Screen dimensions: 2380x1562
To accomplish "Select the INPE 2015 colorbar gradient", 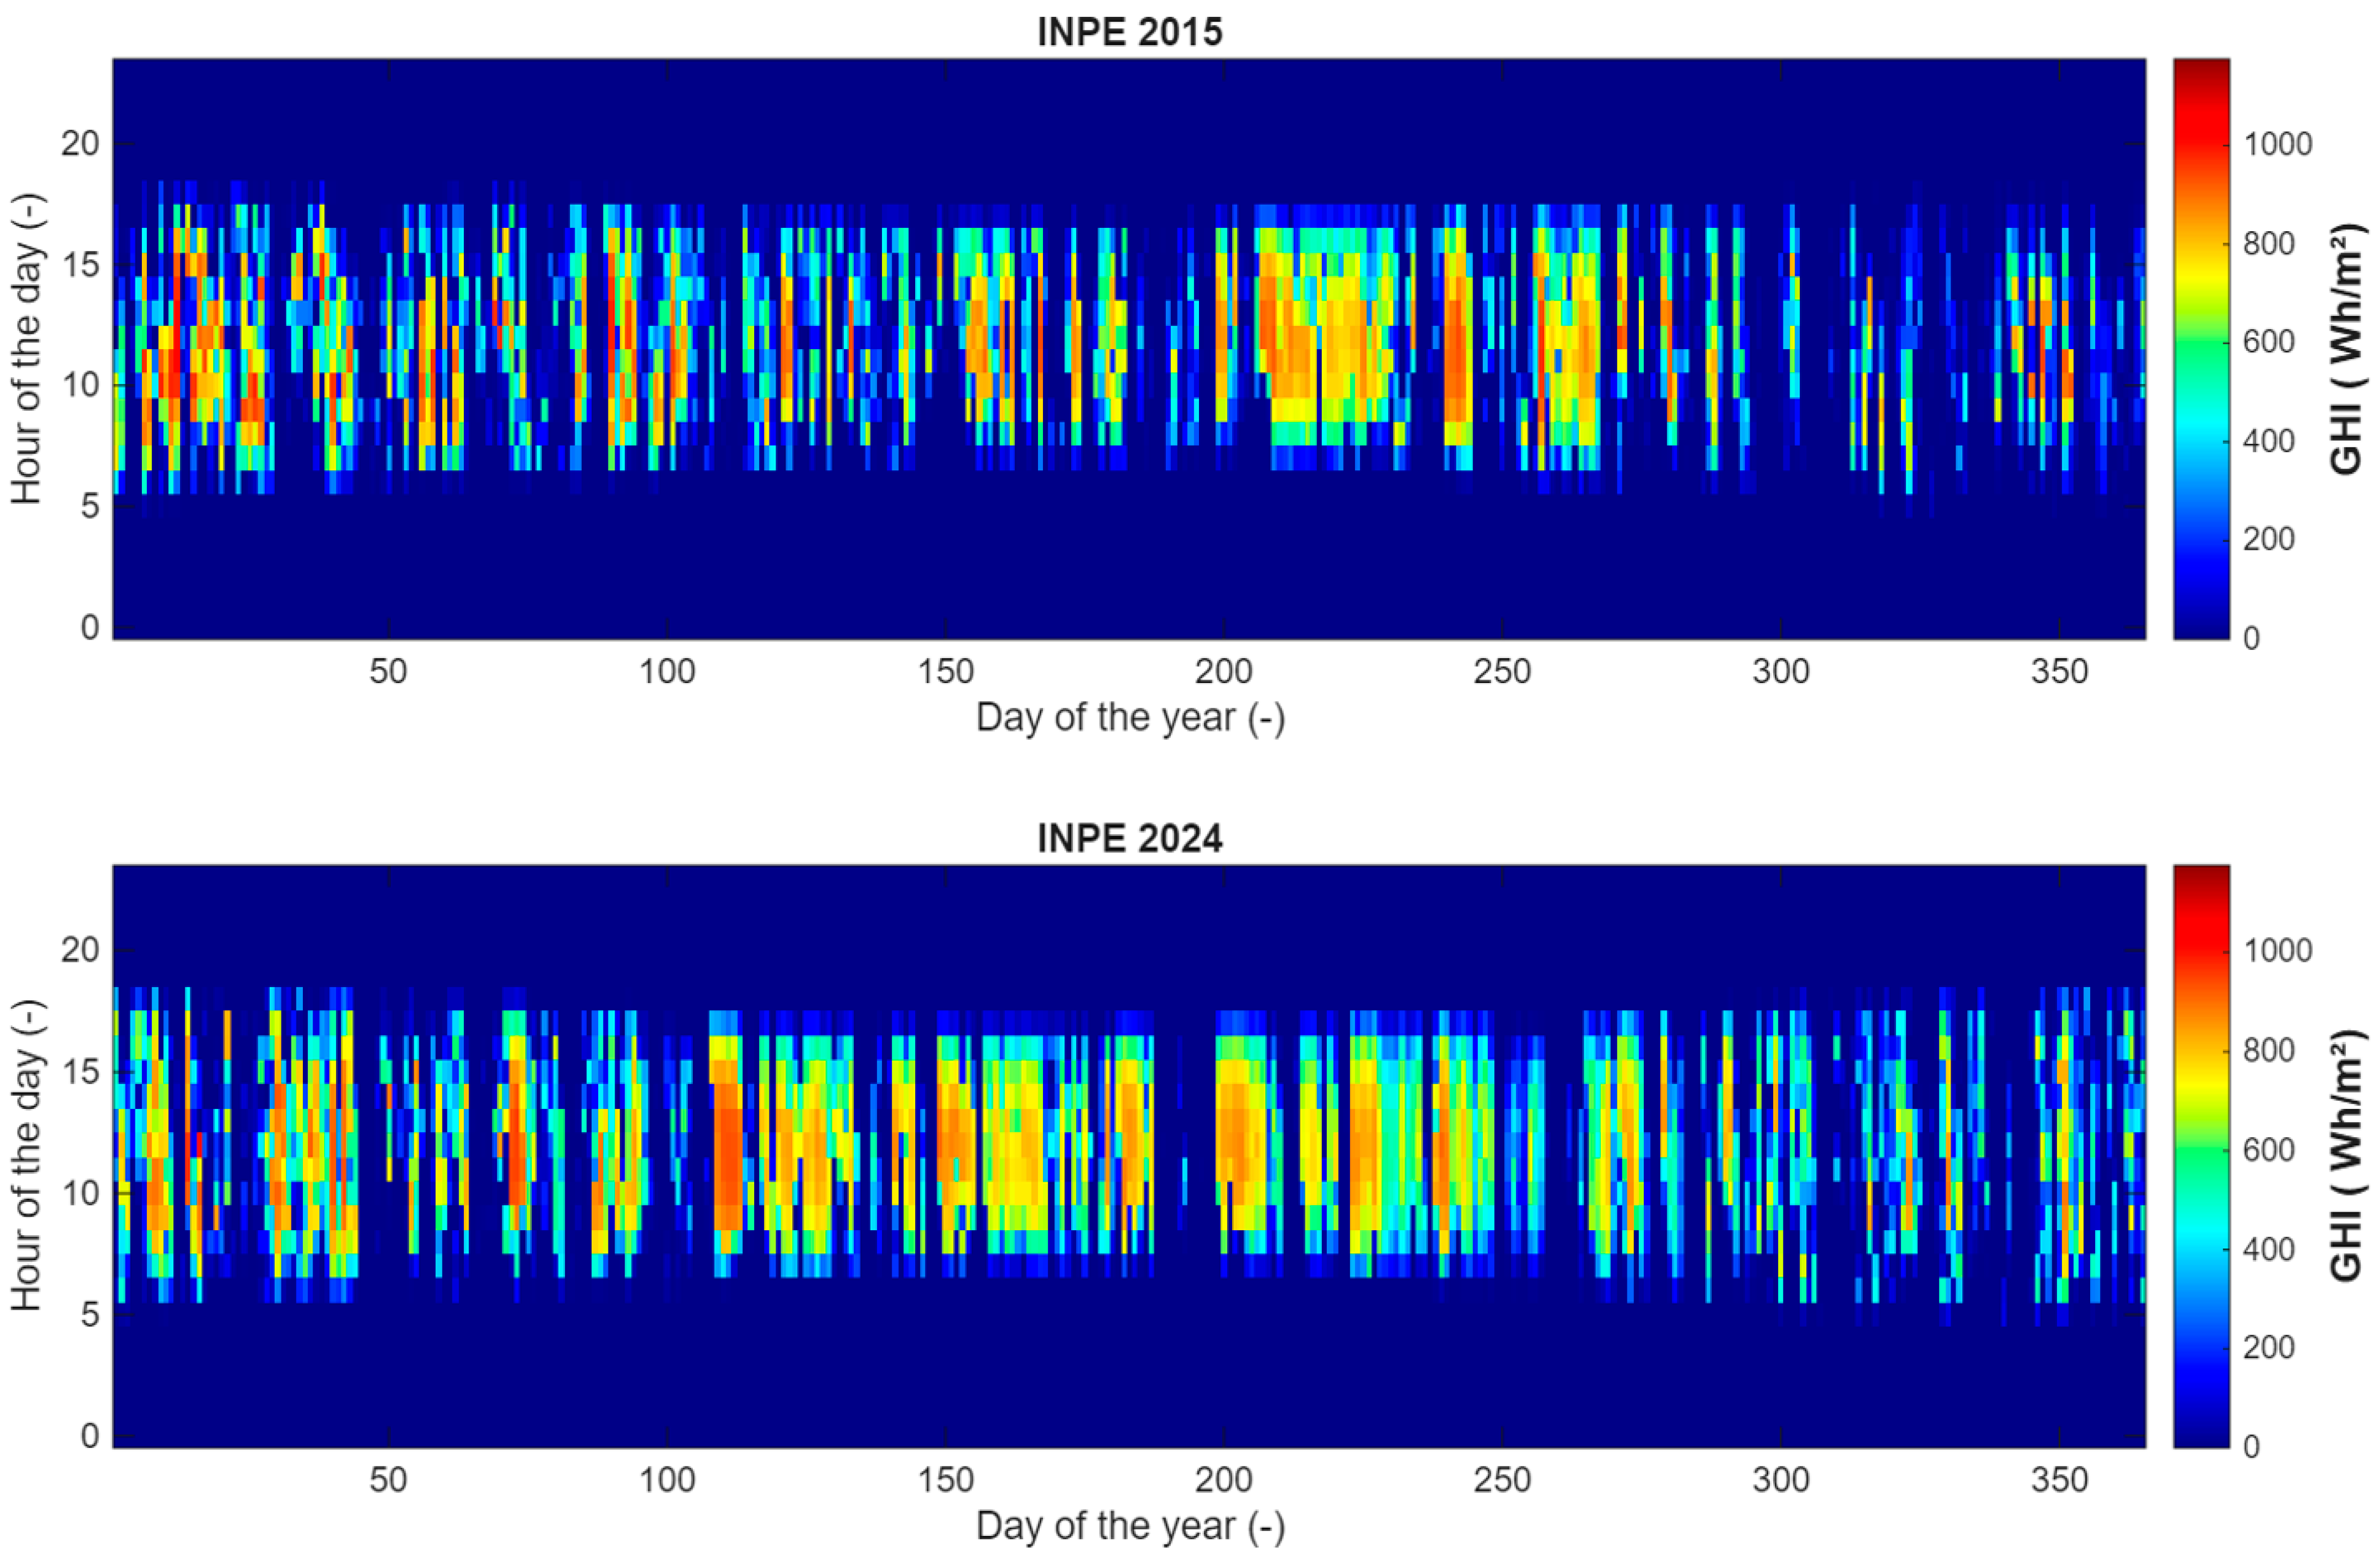I will (2200, 348).
